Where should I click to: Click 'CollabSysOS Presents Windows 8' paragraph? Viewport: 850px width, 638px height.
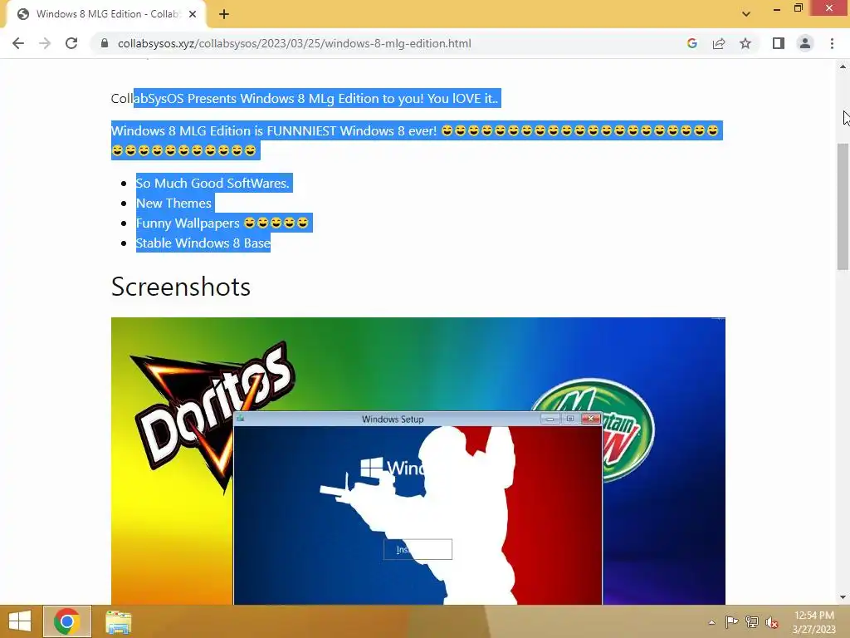click(304, 98)
